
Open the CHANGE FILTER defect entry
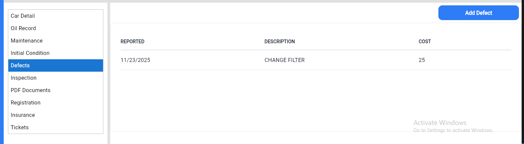(284, 60)
